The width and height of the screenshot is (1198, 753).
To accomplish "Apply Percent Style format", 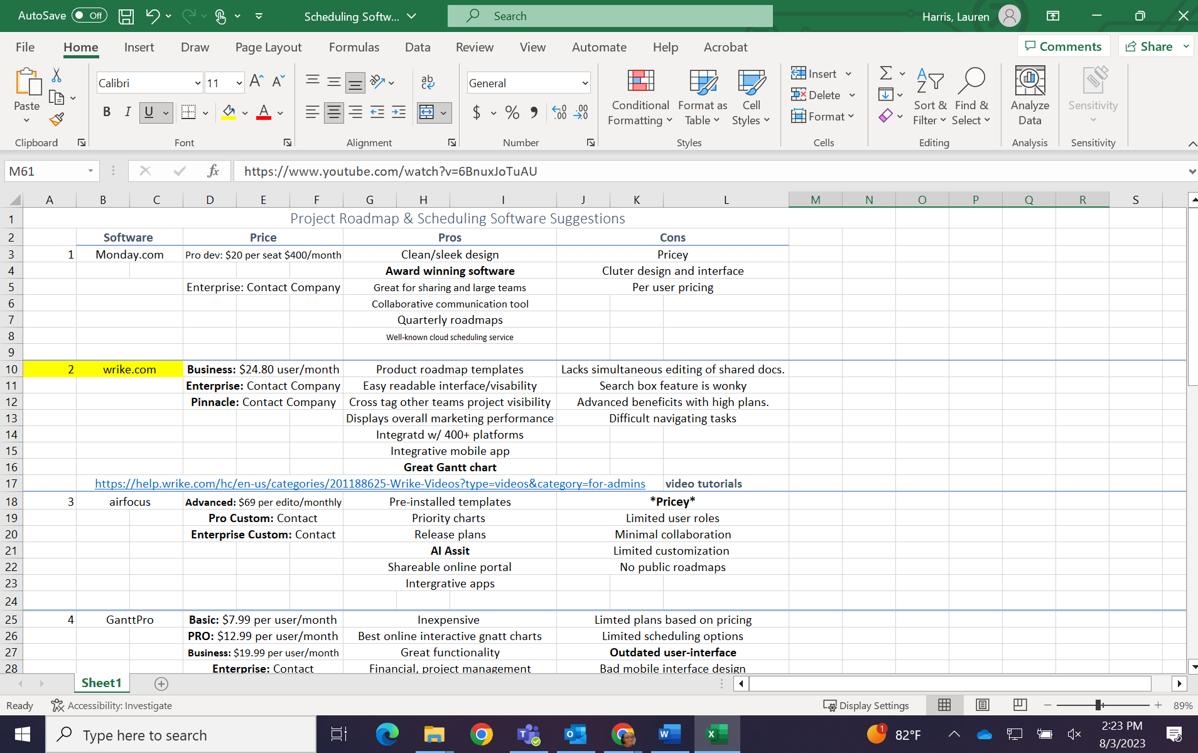I will (512, 112).
